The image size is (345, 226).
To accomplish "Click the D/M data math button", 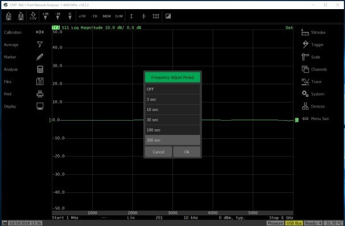I will 119,17.
